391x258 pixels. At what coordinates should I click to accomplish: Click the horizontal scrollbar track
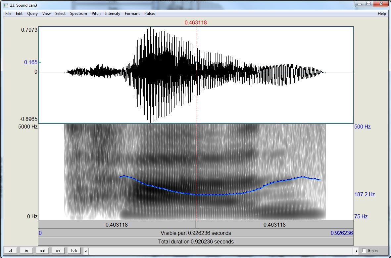[x=221, y=251]
